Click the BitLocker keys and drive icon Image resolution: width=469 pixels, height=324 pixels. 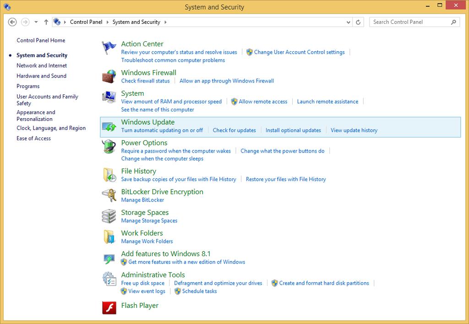(109, 195)
